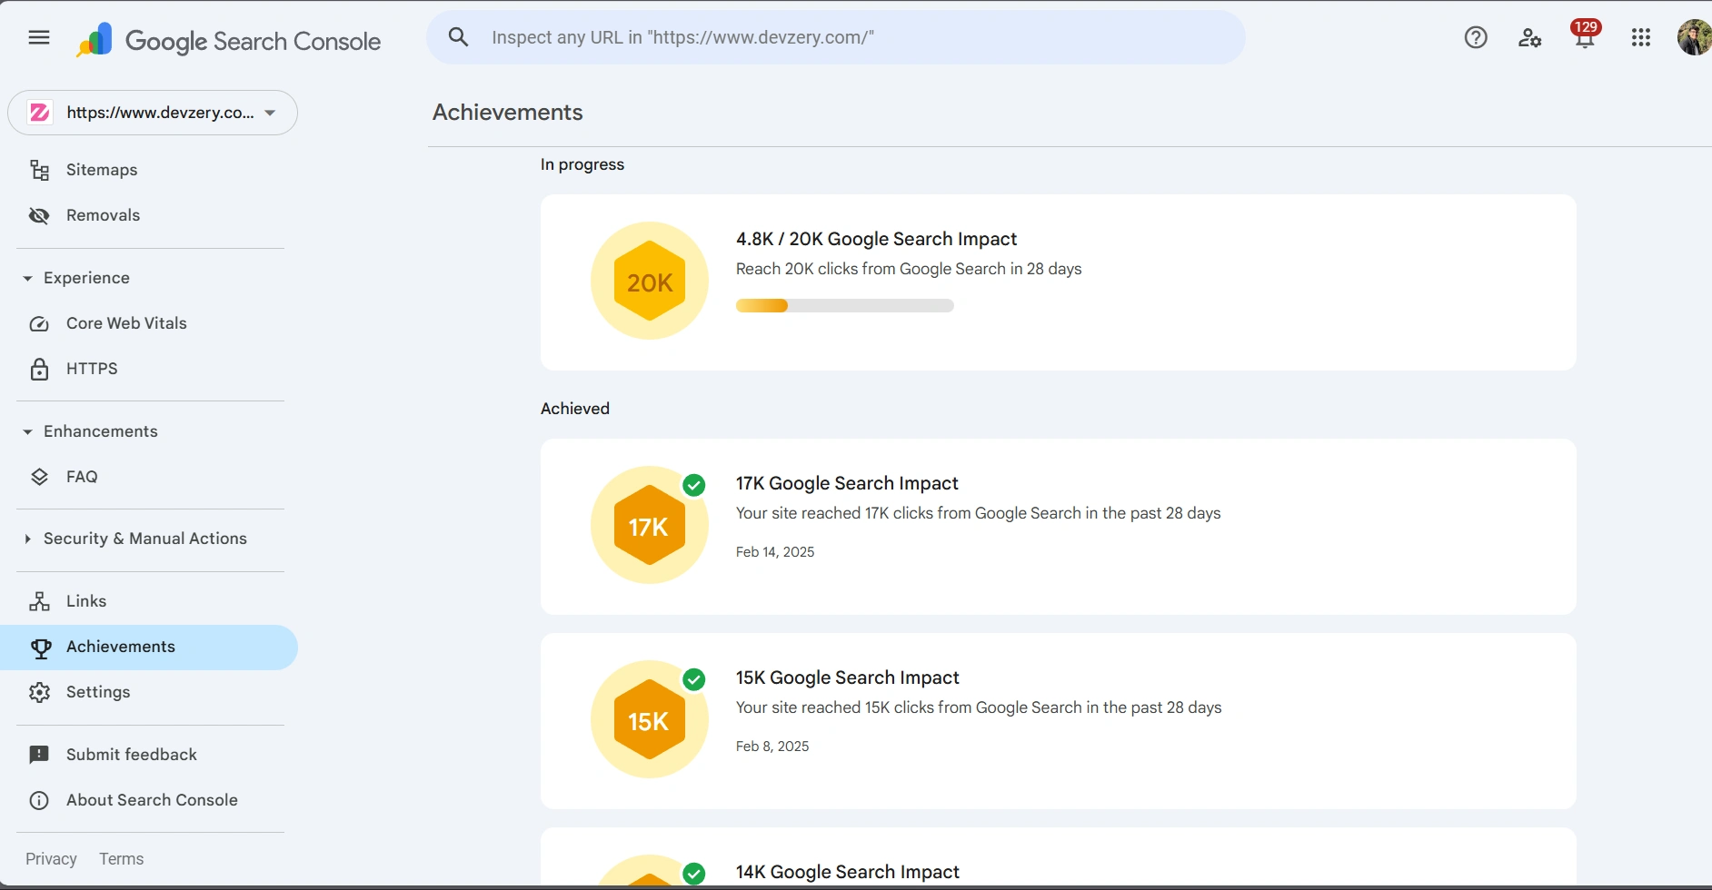The height and width of the screenshot is (890, 1712).
Task: Click the 20K clicks progress bar
Action: (844, 306)
